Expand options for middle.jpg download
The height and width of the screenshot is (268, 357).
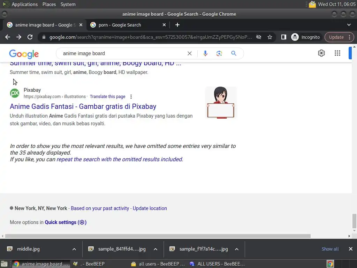74,249
